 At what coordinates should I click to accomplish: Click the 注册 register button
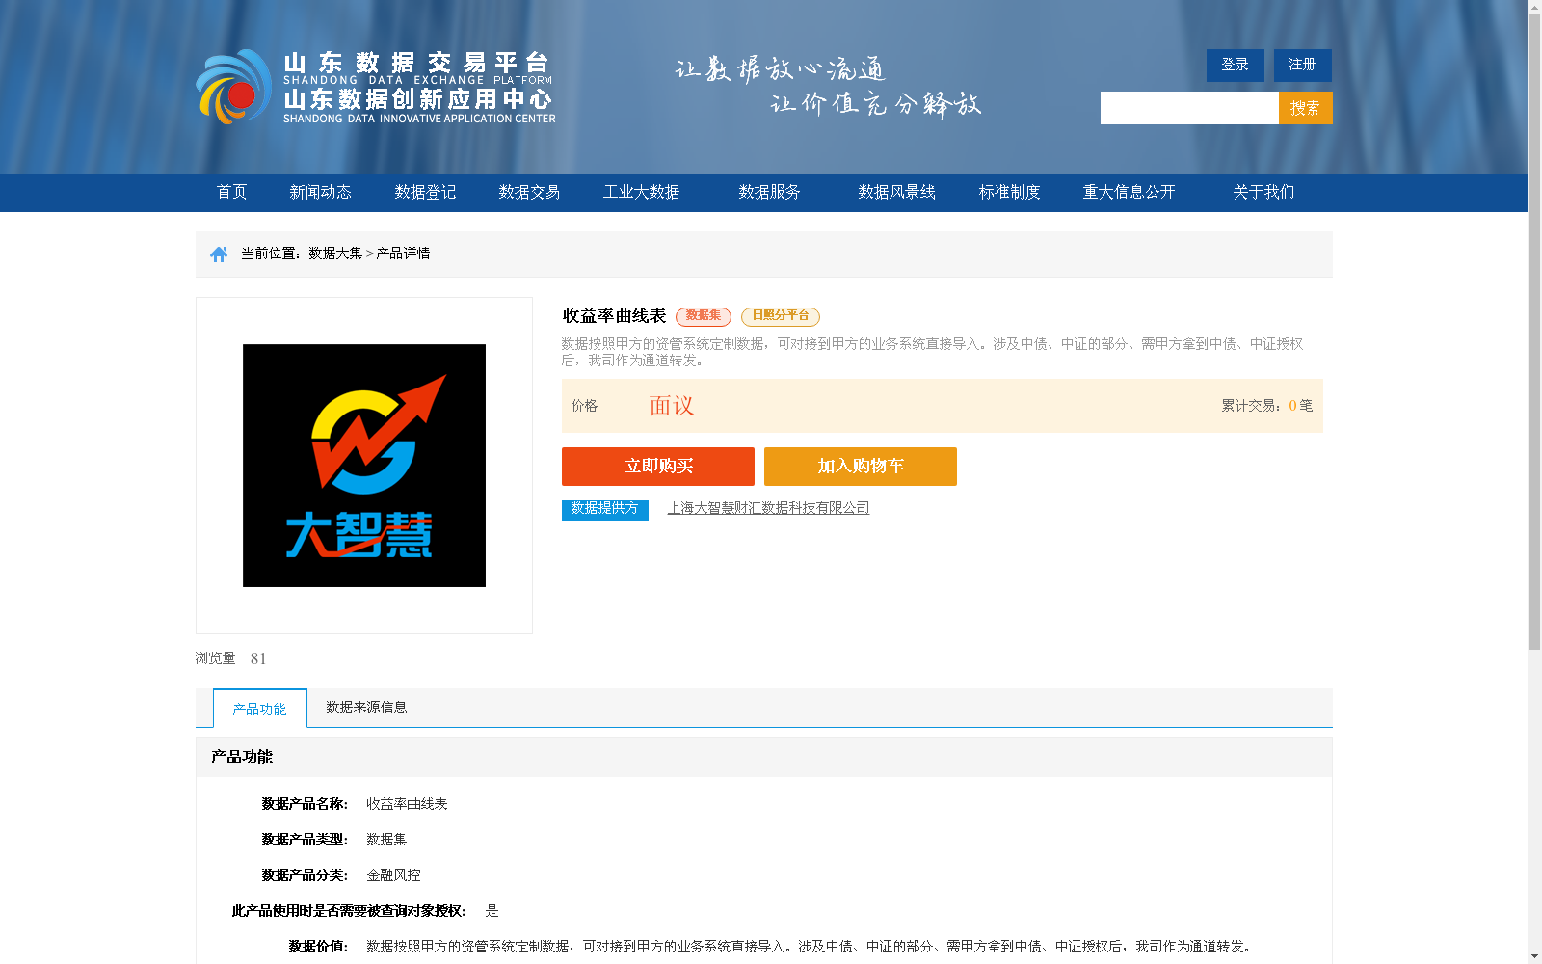pyautogui.click(x=1303, y=66)
